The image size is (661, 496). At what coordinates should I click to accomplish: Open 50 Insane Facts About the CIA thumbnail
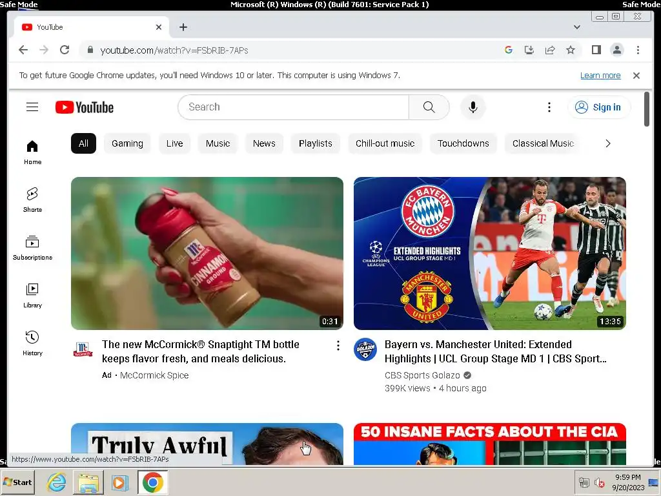tap(490, 444)
